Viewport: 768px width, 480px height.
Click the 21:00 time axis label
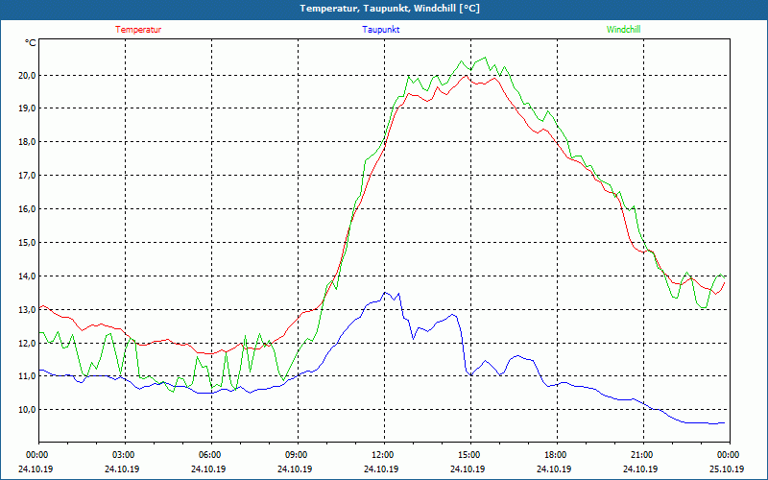(643, 455)
